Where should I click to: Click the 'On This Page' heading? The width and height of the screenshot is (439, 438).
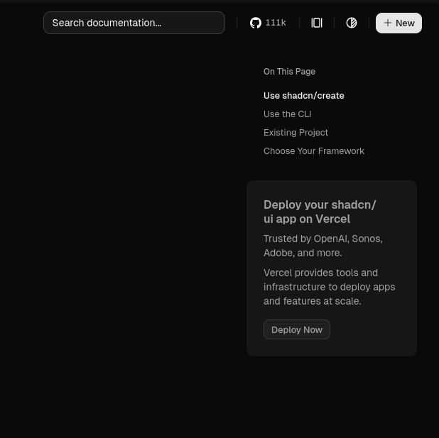tap(289, 72)
